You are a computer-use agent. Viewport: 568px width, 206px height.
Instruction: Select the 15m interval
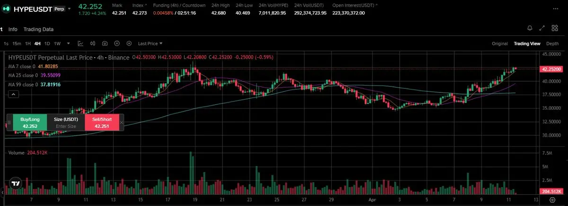point(17,43)
